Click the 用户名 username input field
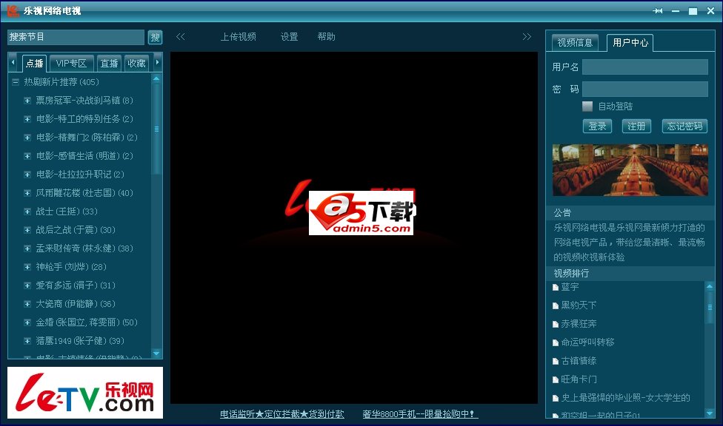 [x=644, y=67]
